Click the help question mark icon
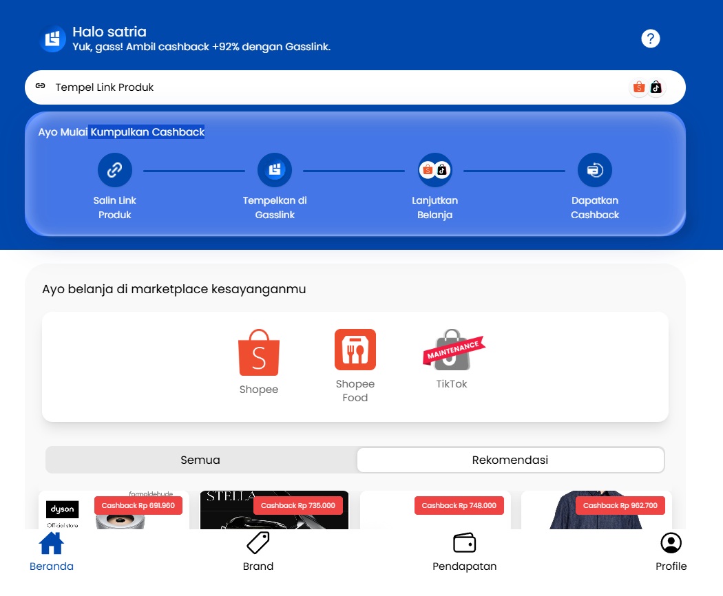 click(x=650, y=39)
